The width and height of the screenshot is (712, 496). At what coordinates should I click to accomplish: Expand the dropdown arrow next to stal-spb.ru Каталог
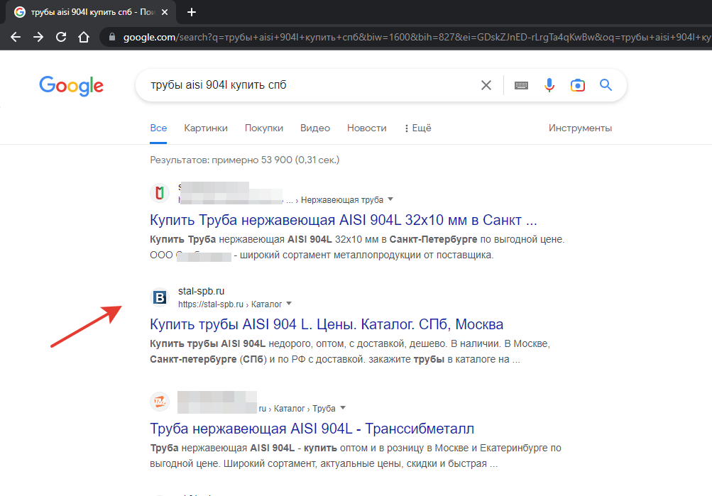[289, 304]
